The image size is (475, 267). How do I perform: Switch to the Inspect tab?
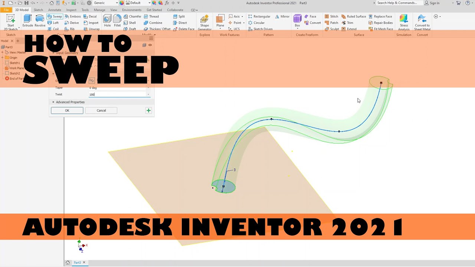pyautogui.click(x=71, y=10)
